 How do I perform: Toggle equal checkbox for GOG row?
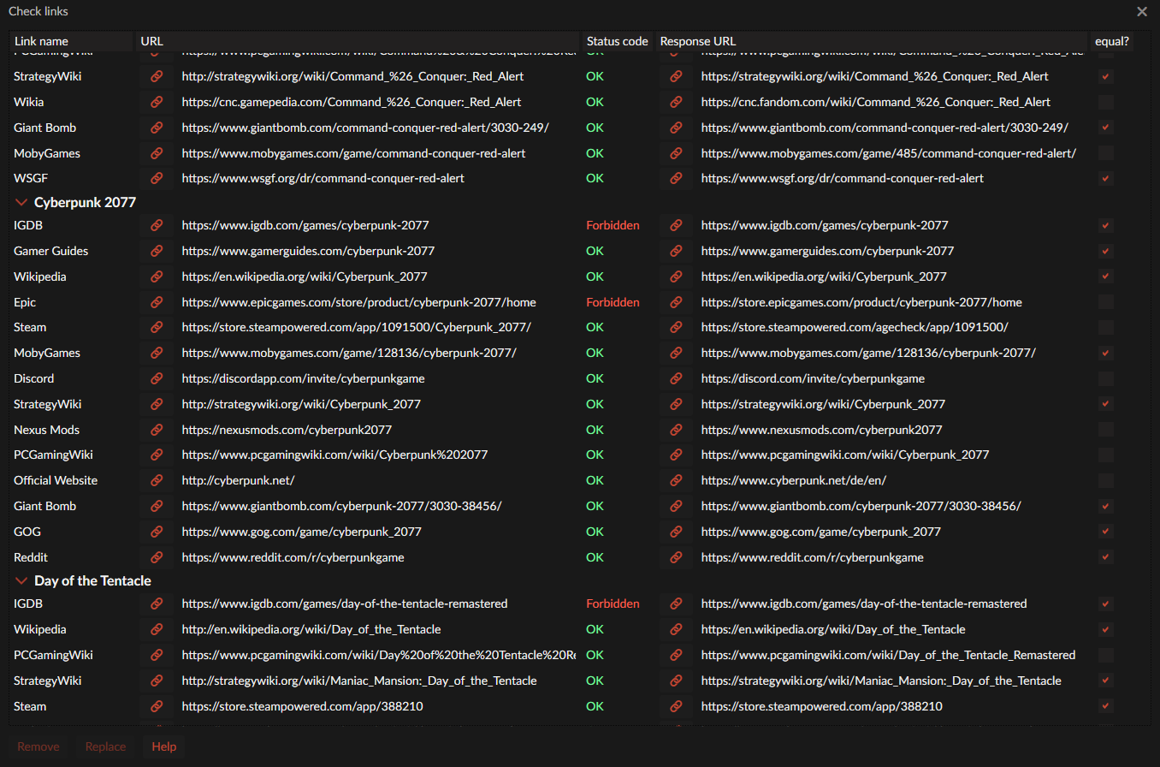[x=1106, y=532]
